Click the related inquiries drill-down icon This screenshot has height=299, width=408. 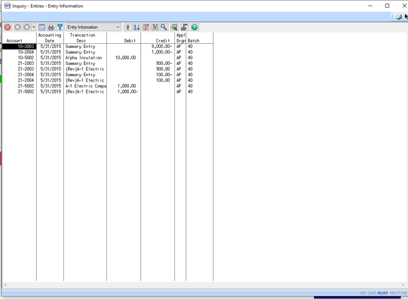tap(184, 27)
